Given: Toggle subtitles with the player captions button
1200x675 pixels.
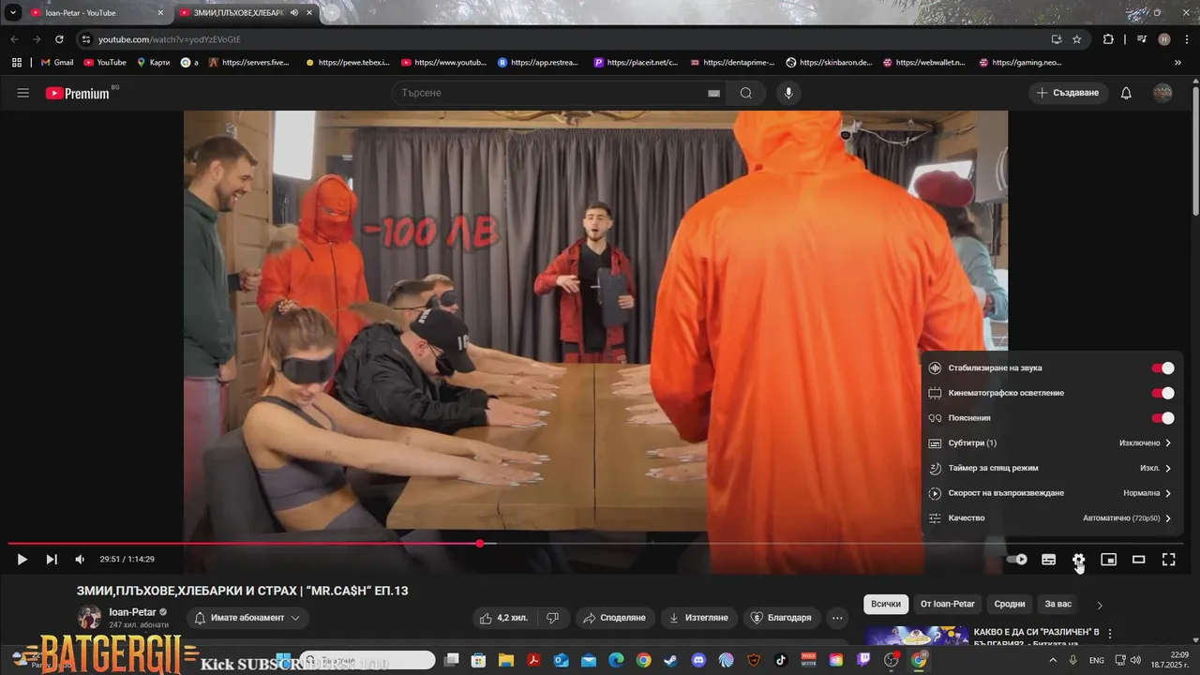Looking at the screenshot, I should (x=1048, y=560).
